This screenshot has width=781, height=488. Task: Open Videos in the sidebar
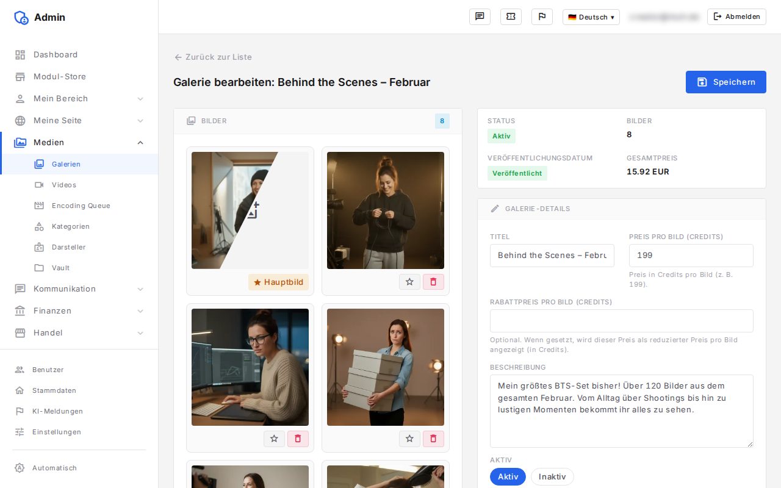[79, 185]
